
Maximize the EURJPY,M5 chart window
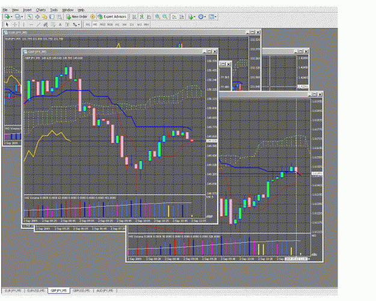pyautogui.click(x=253, y=32)
